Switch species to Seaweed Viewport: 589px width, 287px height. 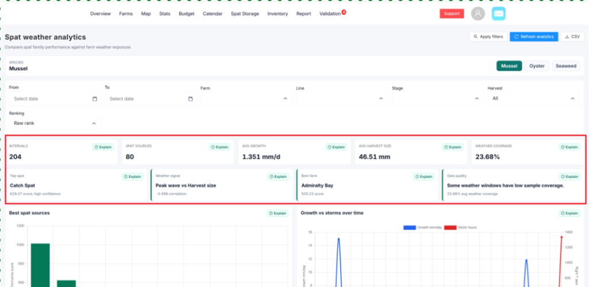pos(566,66)
